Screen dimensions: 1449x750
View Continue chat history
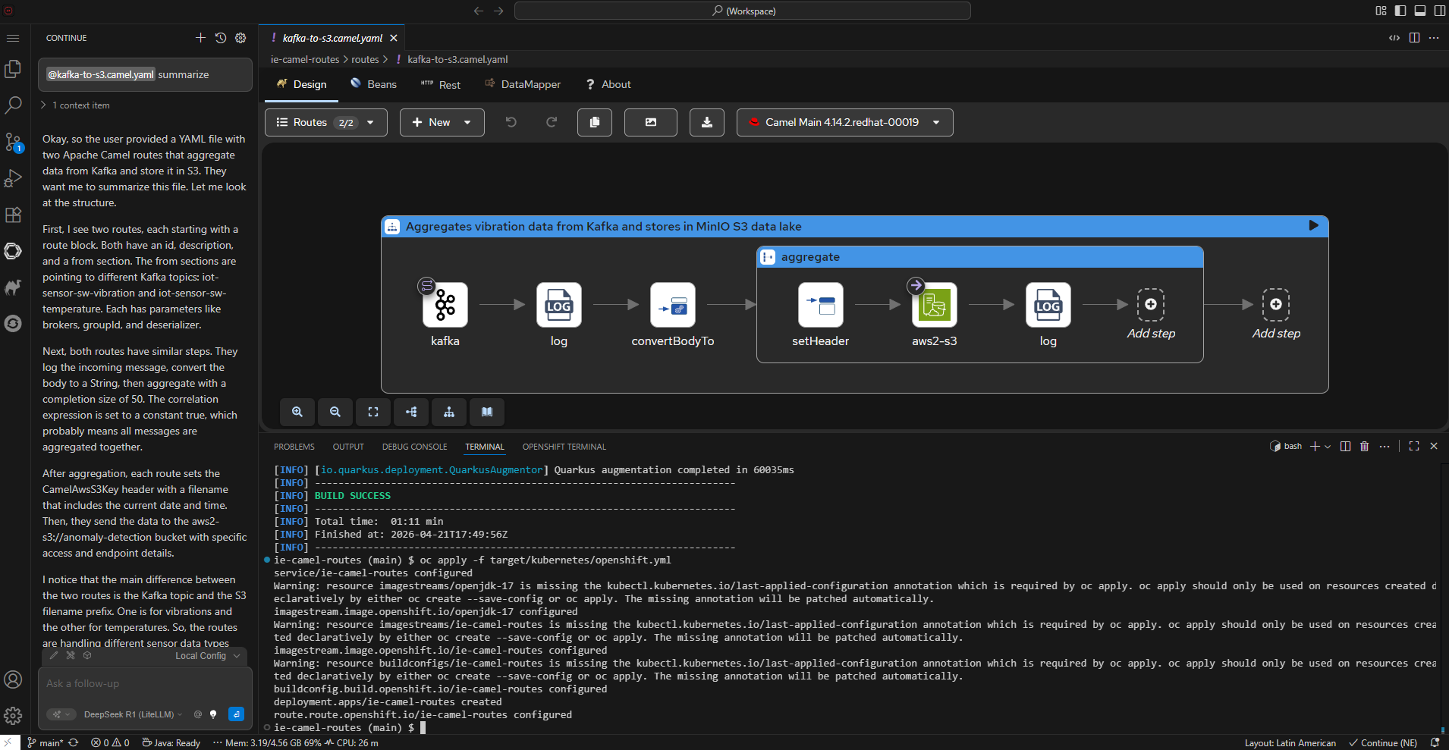[221, 38]
